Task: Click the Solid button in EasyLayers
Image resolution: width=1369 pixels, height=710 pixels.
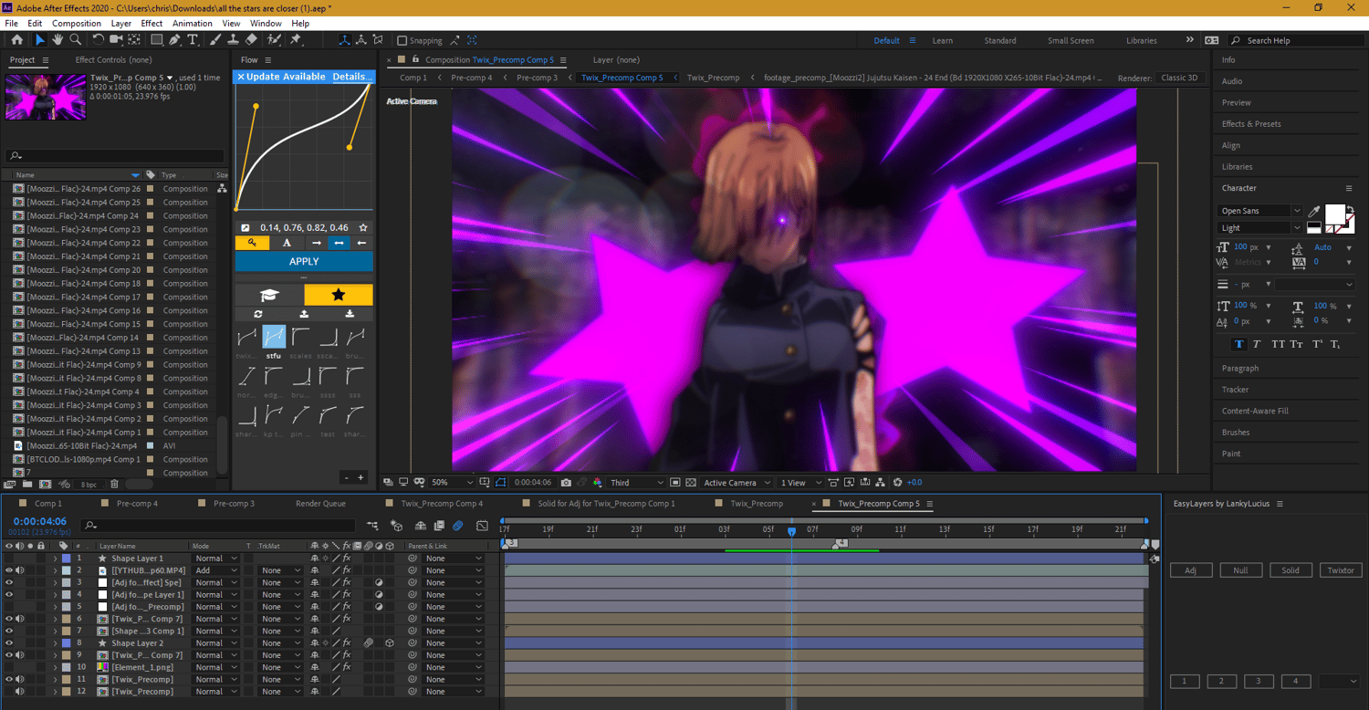Action: [x=1291, y=570]
